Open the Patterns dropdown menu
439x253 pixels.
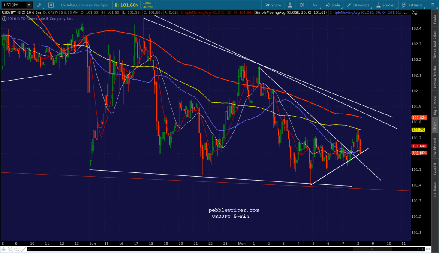tap(412, 5)
